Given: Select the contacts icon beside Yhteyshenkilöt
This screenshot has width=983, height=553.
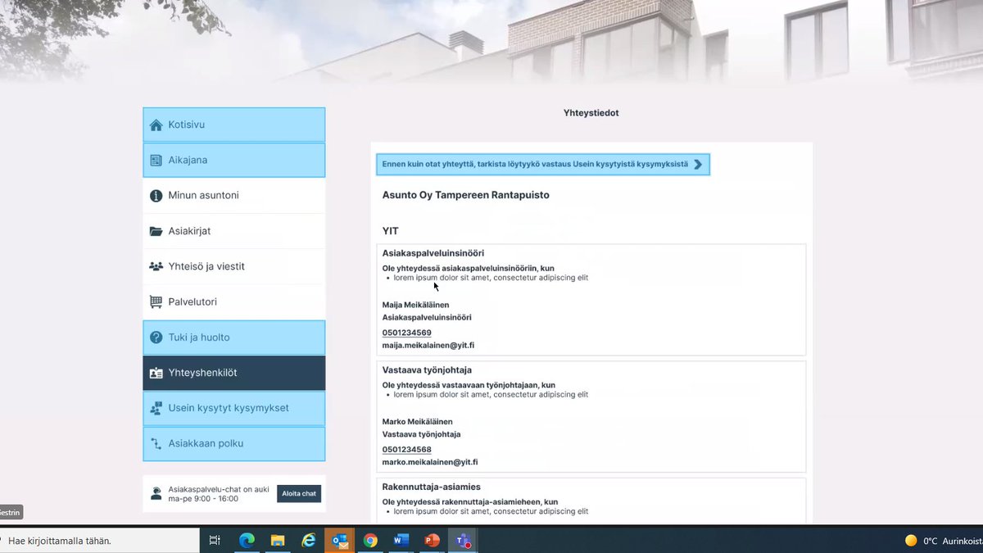Looking at the screenshot, I should tap(156, 372).
